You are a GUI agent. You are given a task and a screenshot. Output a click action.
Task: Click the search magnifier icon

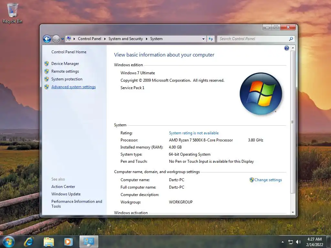point(291,39)
